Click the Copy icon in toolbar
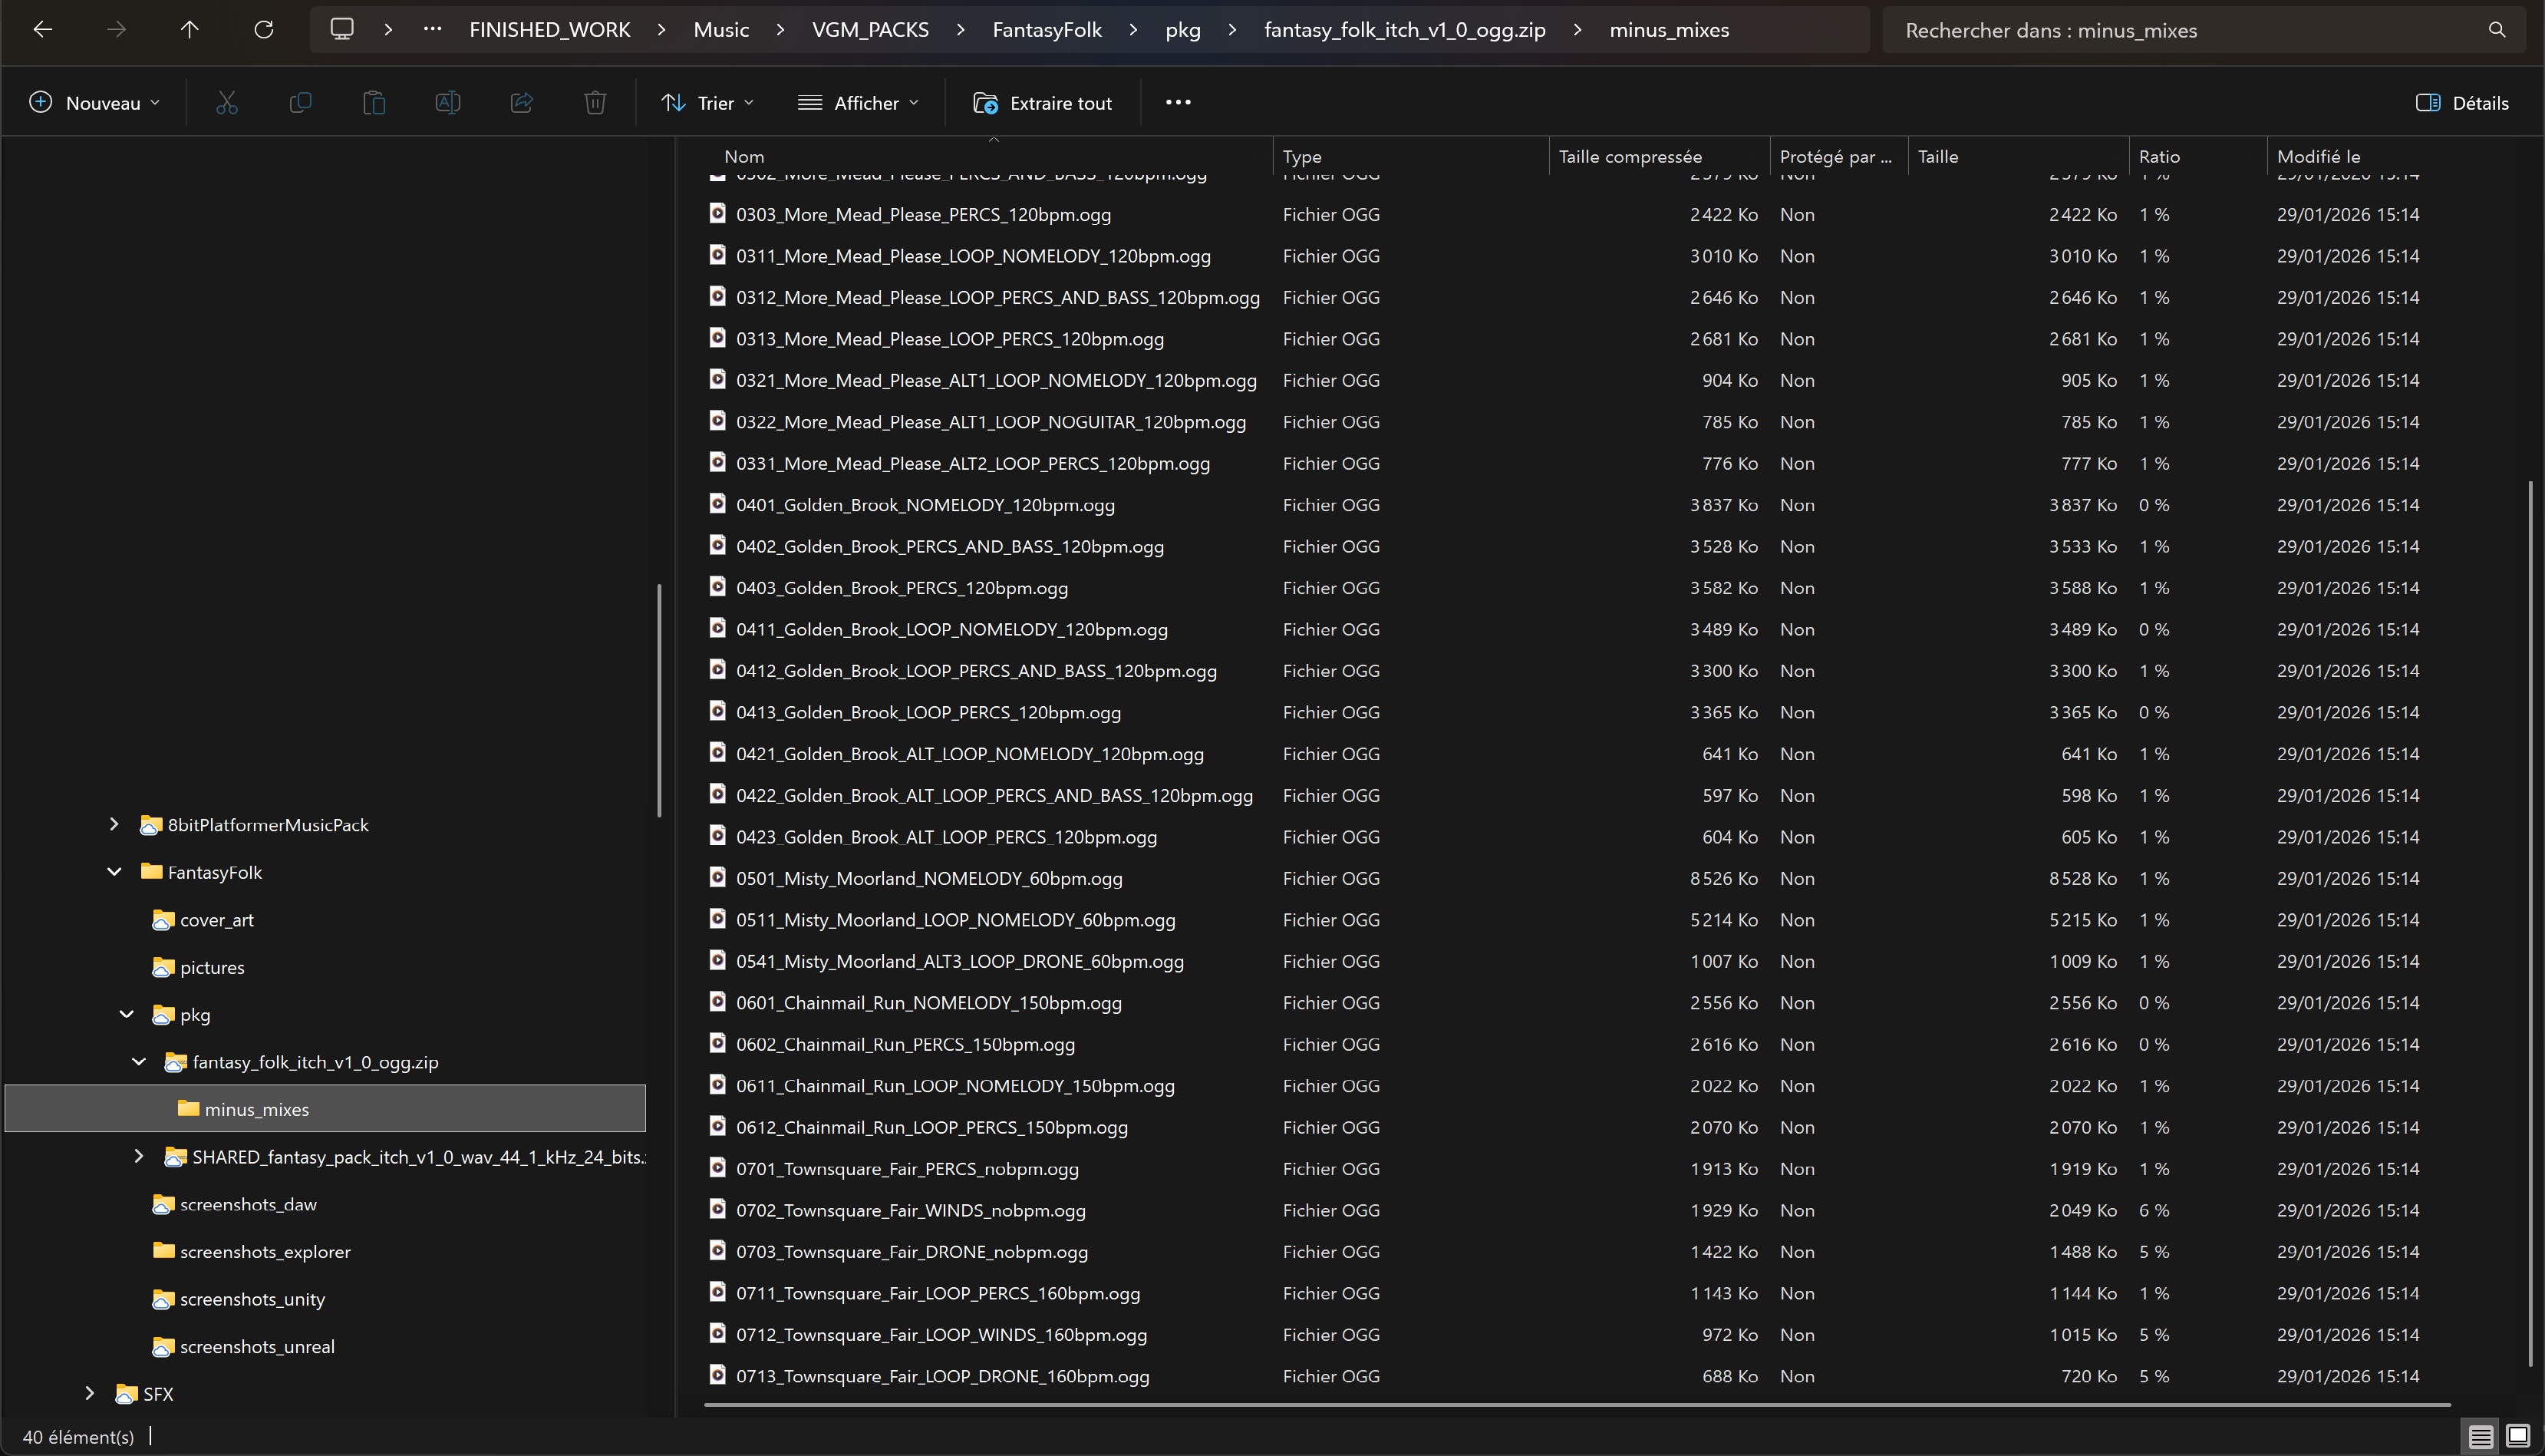 click(x=300, y=103)
